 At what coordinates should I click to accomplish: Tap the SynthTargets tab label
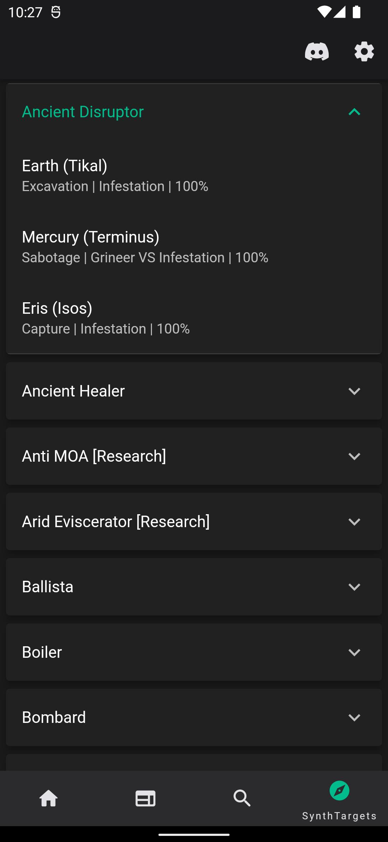point(339,816)
